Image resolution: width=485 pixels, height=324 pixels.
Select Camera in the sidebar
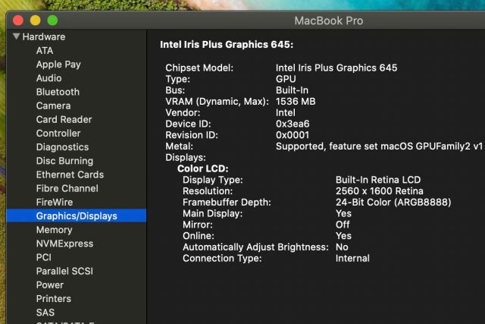[x=54, y=105]
